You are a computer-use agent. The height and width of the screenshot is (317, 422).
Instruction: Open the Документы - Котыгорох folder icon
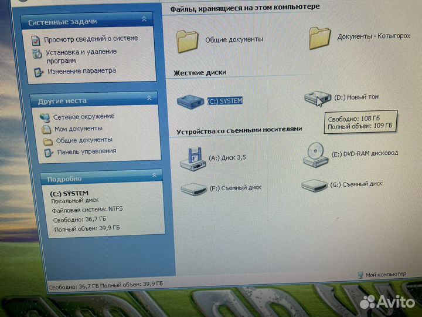click(320, 38)
